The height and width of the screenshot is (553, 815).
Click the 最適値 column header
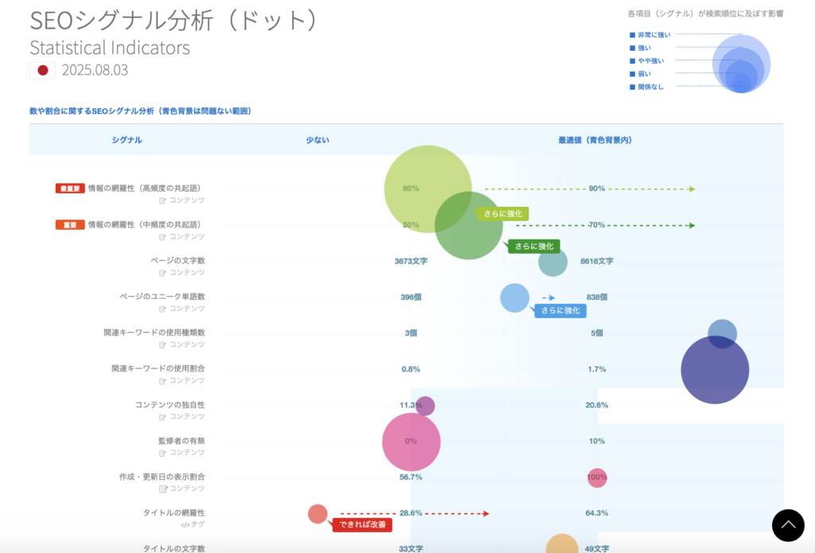coord(595,140)
